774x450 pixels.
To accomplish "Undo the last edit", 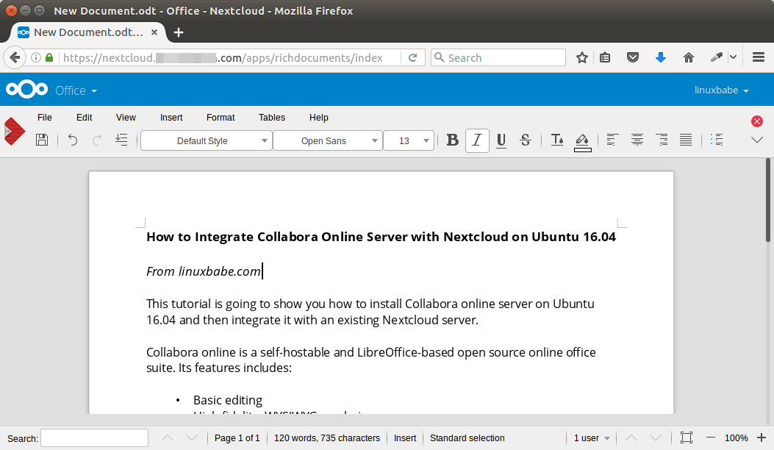I will [x=72, y=140].
